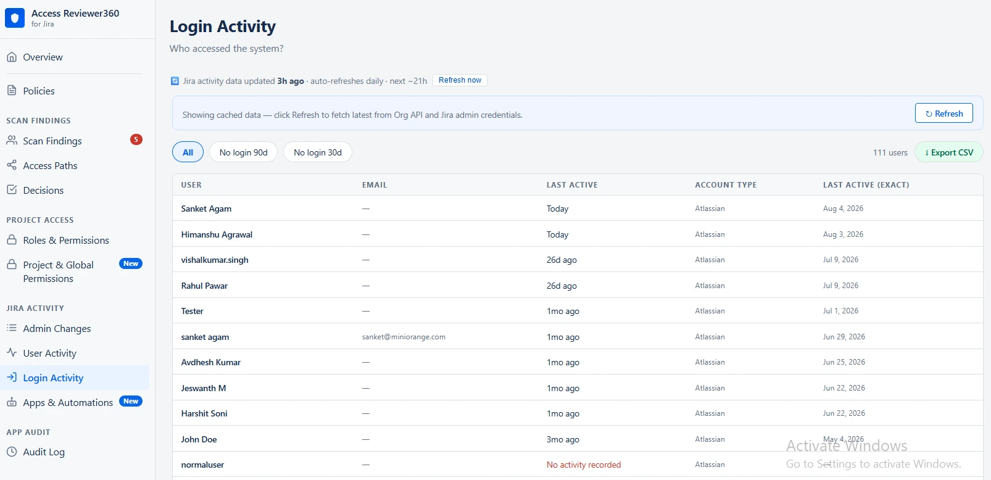The height and width of the screenshot is (480, 991).
Task: Click the normaluser user name
Action: pos(202,465)
